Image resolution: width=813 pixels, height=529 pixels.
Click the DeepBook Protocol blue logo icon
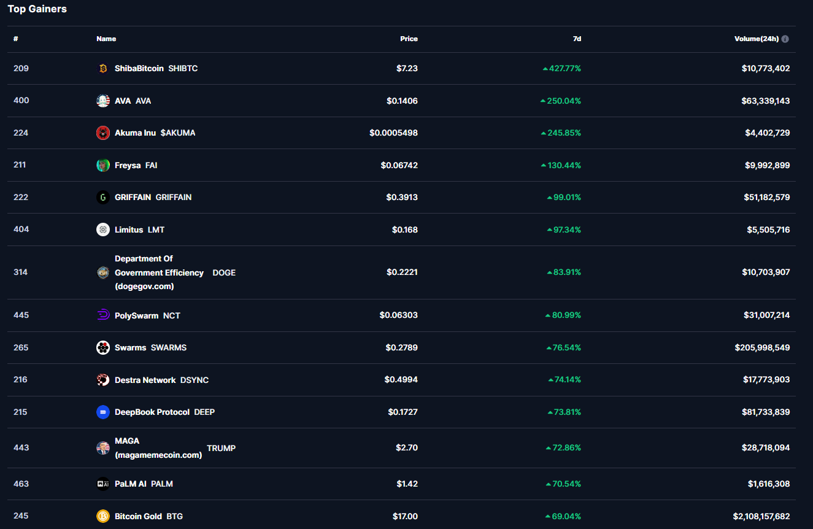[103, 412]
